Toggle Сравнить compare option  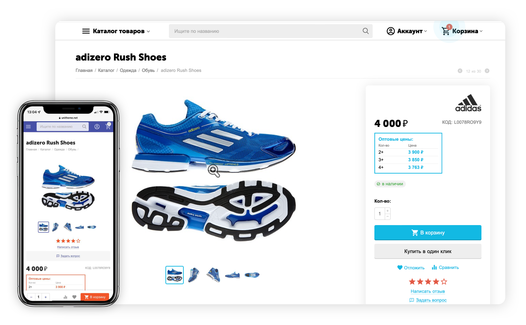445,268
